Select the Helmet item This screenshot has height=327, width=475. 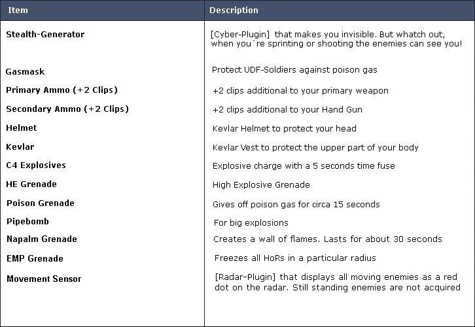pyautogui.click(x=22, y=128)
